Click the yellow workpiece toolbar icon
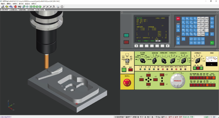This screenshot has width=219, height=118. [7, 7]
